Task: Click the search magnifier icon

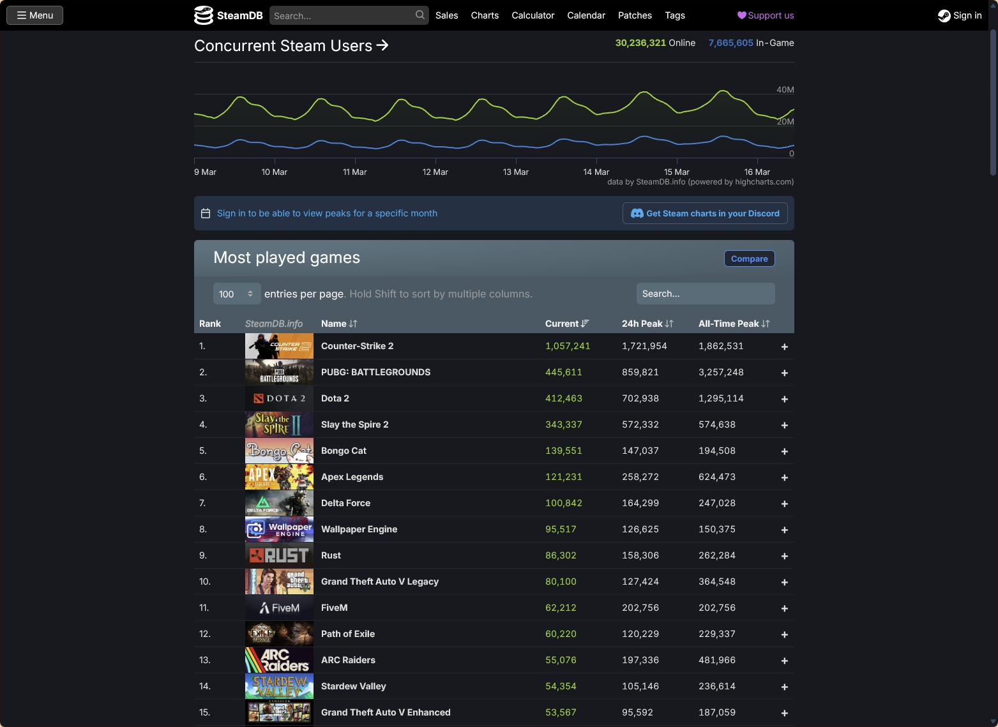Action: (x=420, y=15)
